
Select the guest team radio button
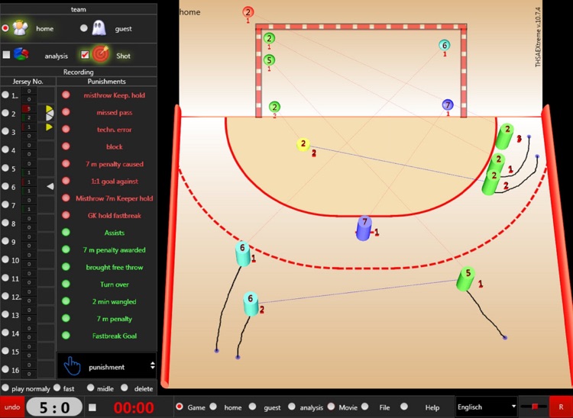(84, 28)
